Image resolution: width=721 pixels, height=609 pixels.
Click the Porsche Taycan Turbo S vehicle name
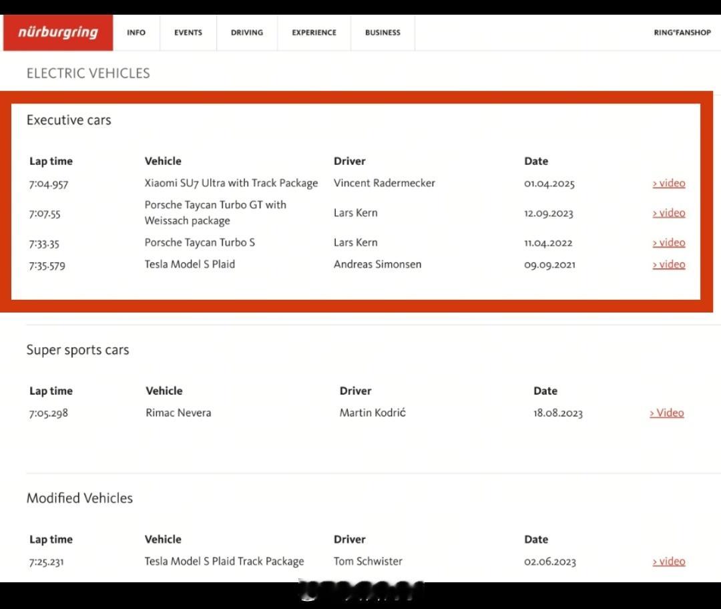click(200, 242)
